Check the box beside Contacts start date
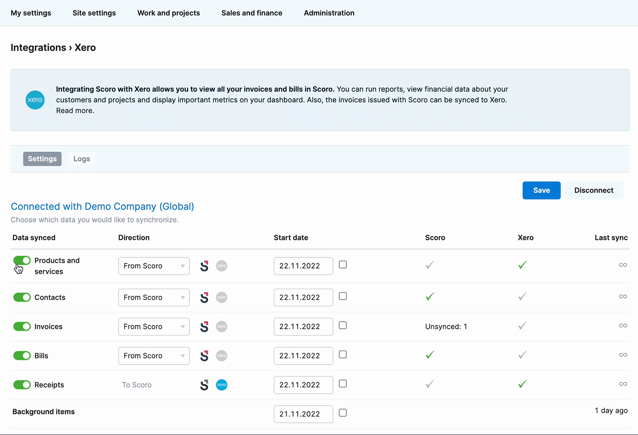Screen dimensions: 638x435 click(343, 296)
